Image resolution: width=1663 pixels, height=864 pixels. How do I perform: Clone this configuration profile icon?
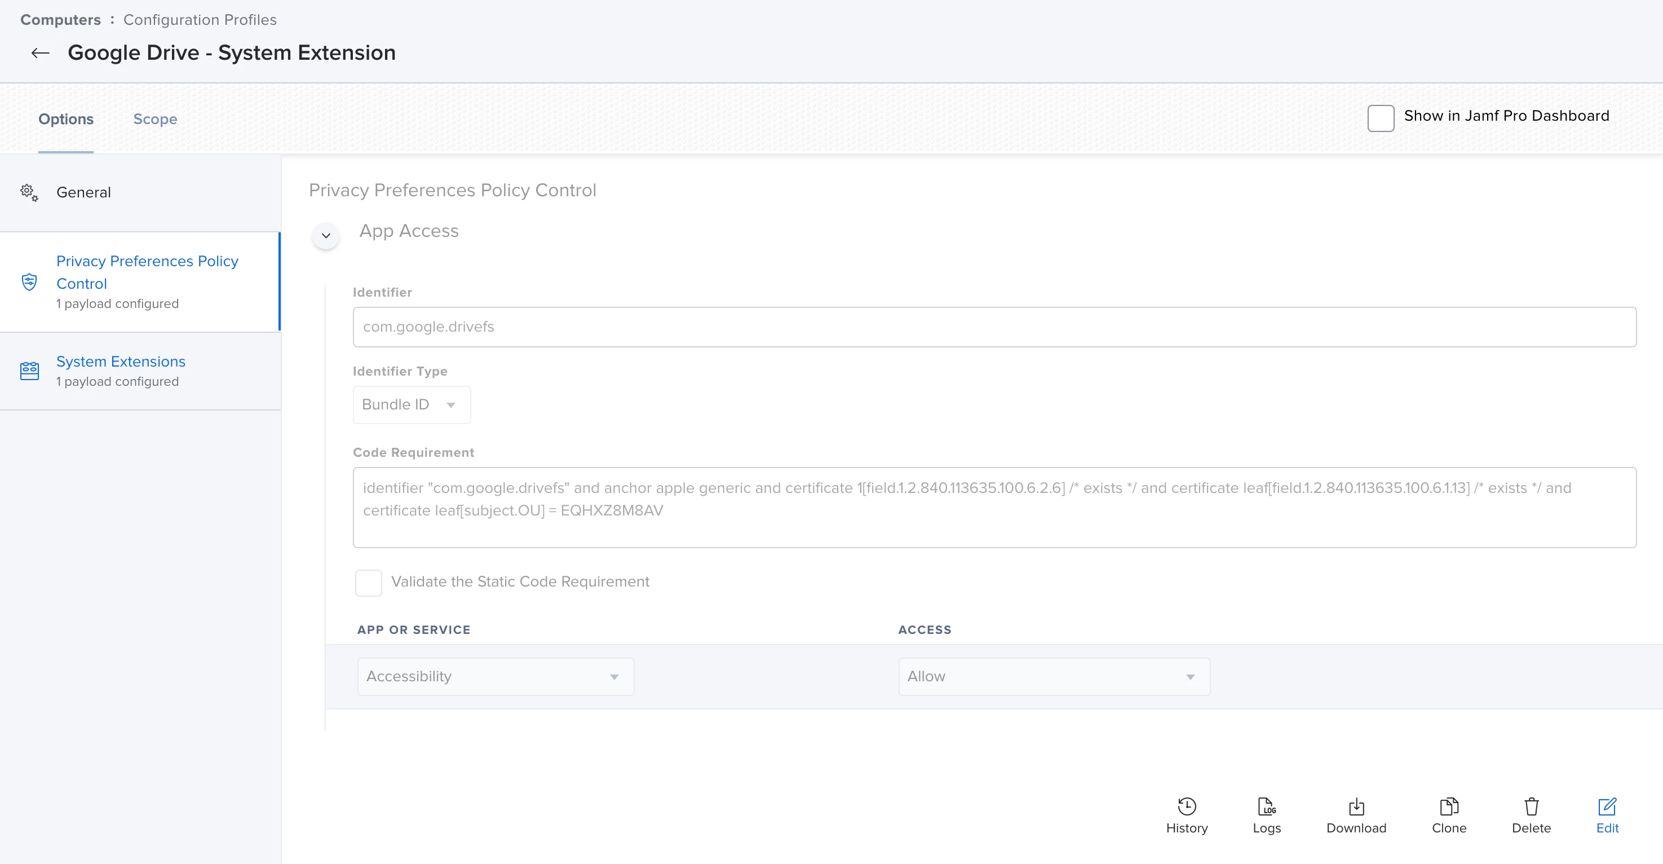click(1449, 806)
